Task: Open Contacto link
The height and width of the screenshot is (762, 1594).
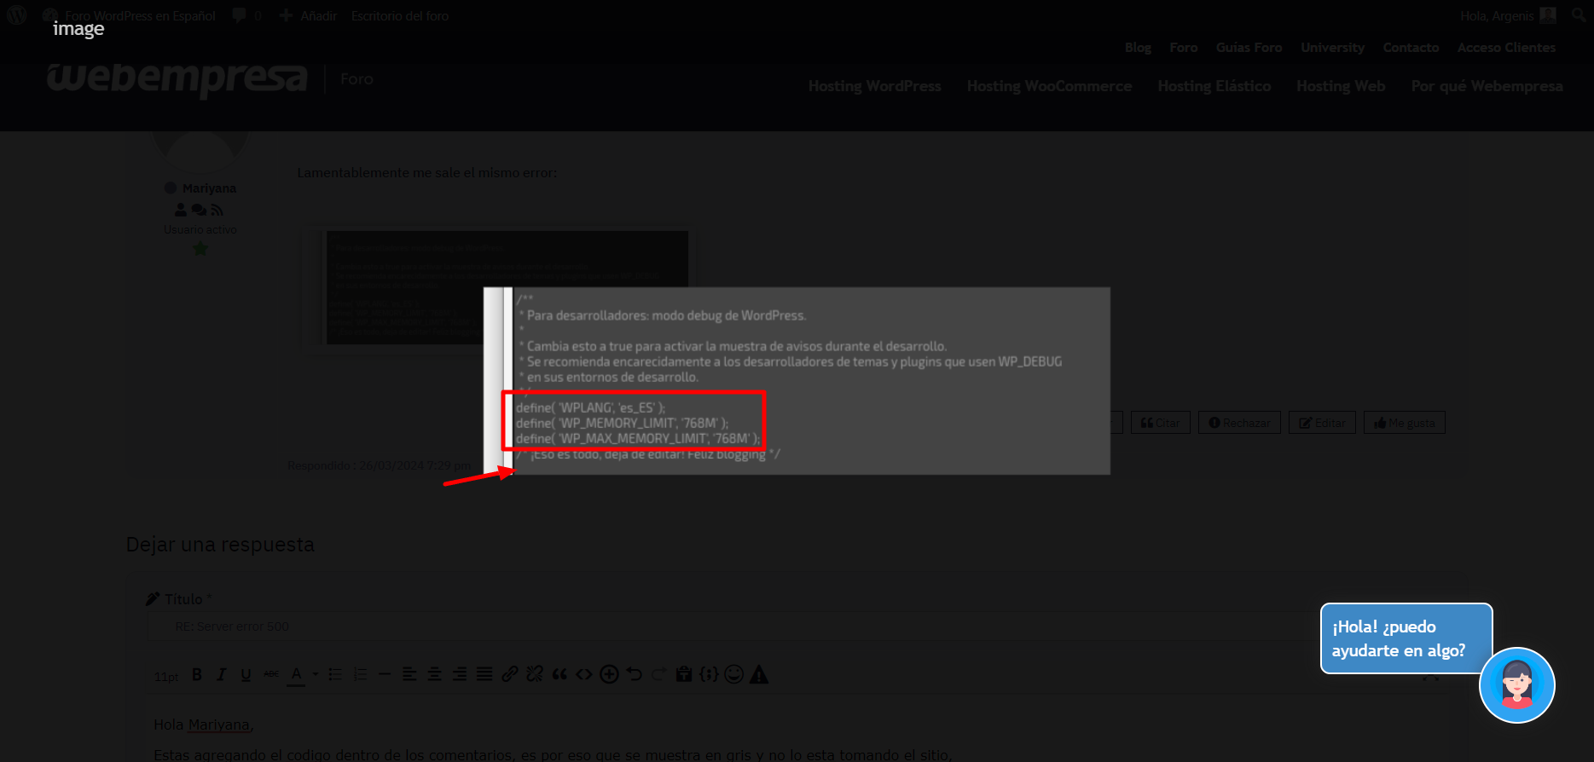Action: 1411,48
